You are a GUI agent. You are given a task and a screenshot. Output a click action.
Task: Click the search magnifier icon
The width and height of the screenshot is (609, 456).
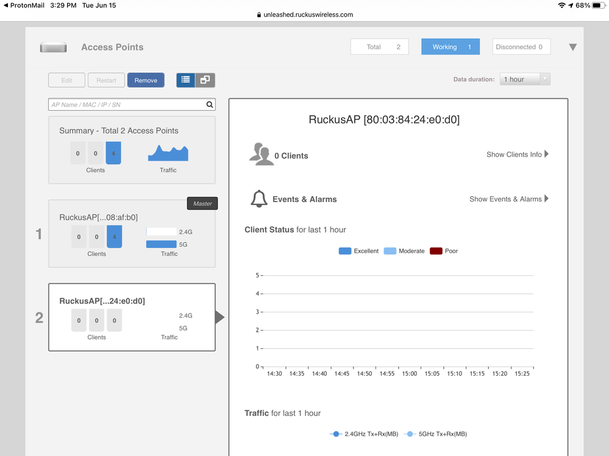(x=210, y=105)
